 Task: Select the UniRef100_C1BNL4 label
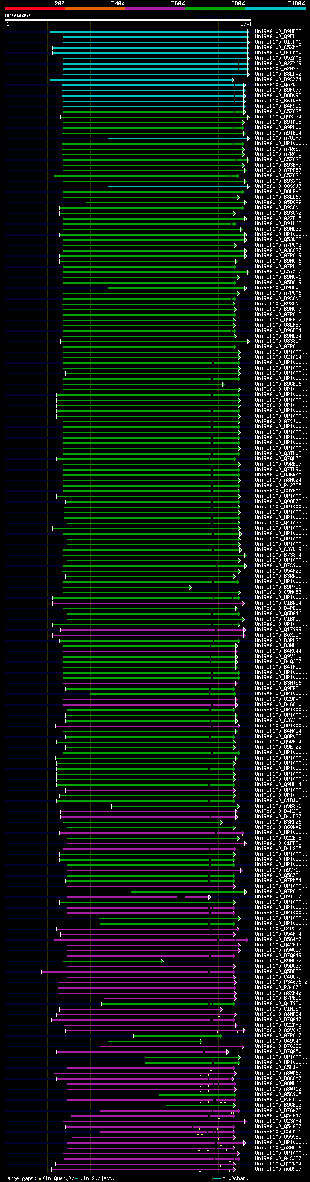(x=278, y=603)
